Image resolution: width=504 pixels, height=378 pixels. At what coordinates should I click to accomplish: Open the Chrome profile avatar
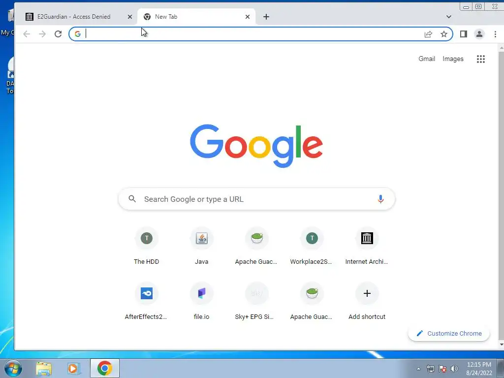[479, 34]
